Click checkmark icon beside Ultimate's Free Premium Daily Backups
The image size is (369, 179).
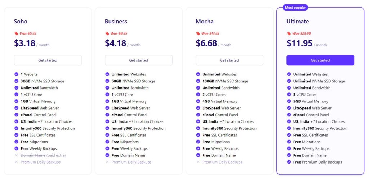[289, 162]
